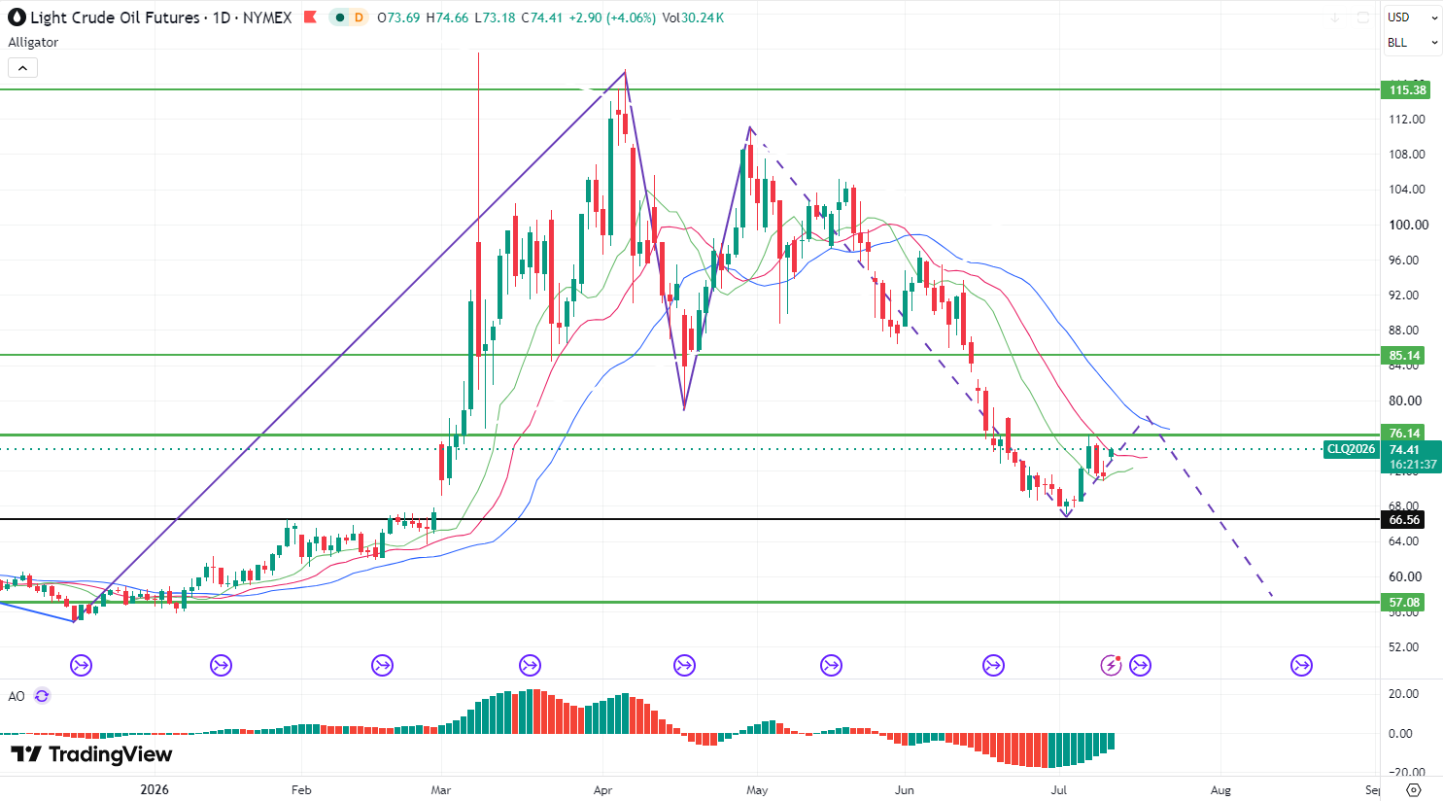Screen dimensions: 1443x801
Task: Click the TradingView logo
Action: pos(91,754)
